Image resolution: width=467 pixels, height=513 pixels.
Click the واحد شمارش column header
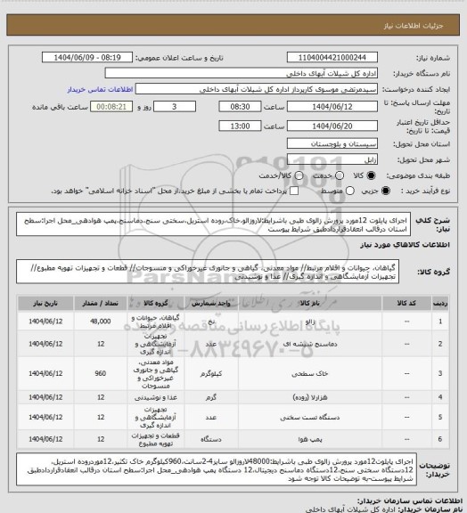coord(211,304)
